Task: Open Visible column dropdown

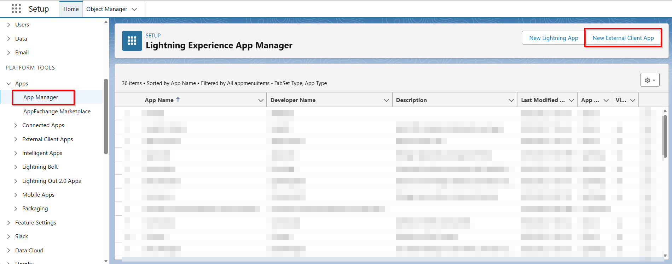Action: (633, 100)
